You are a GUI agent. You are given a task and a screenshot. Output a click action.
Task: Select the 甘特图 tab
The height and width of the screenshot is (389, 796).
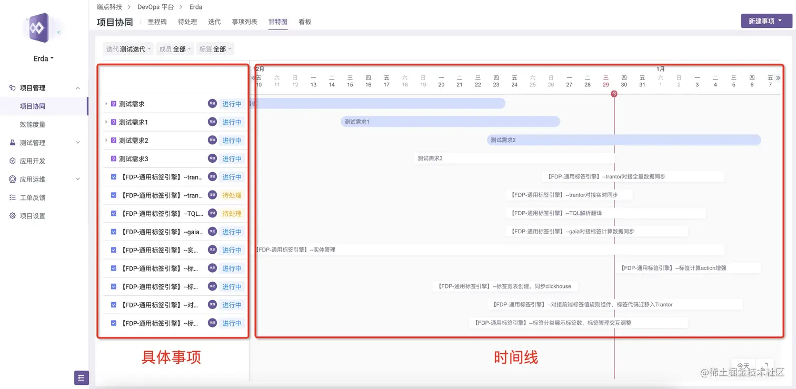click(278, 22)
